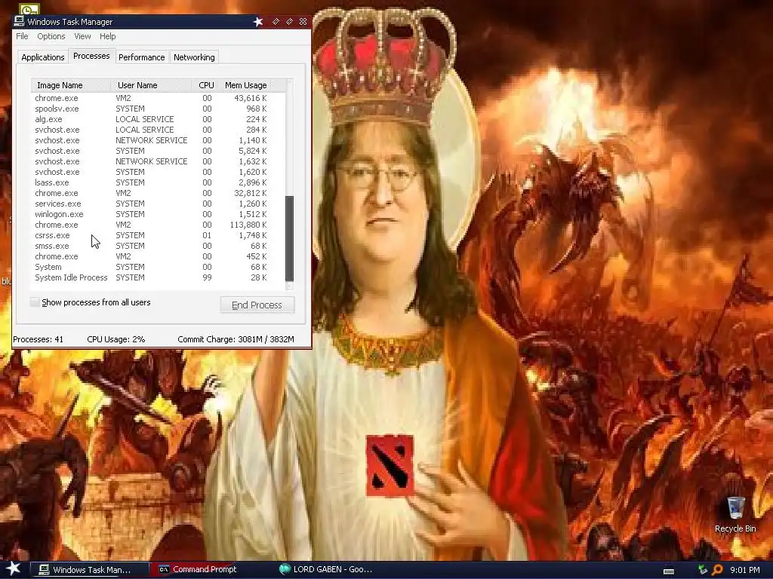This screenshot has width=773, height=579.
Task: Switch to the Applications tab
Action: (43, 57)
